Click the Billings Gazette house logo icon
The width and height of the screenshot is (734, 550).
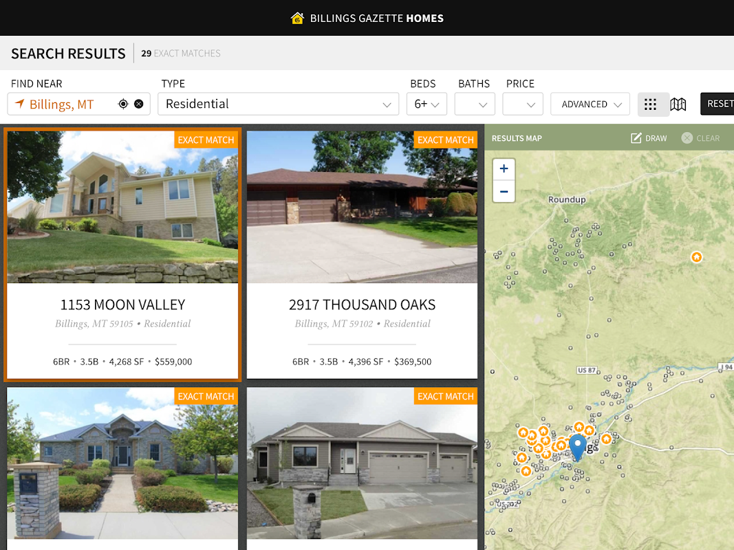point(297,19)
